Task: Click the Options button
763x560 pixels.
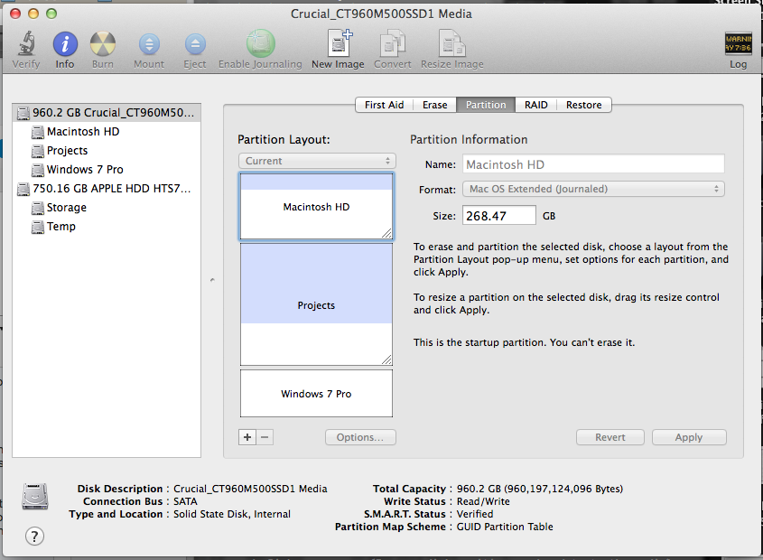Action: [360, 437]
